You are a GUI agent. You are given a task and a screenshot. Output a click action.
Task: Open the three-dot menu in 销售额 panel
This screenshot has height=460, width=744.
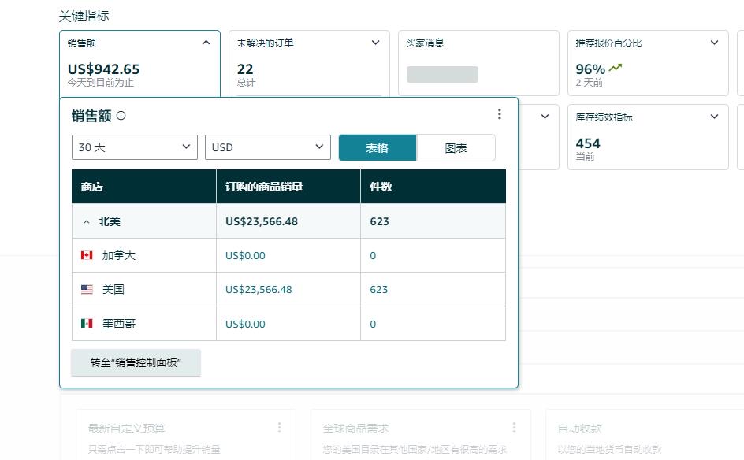click(x=499, y=114)
